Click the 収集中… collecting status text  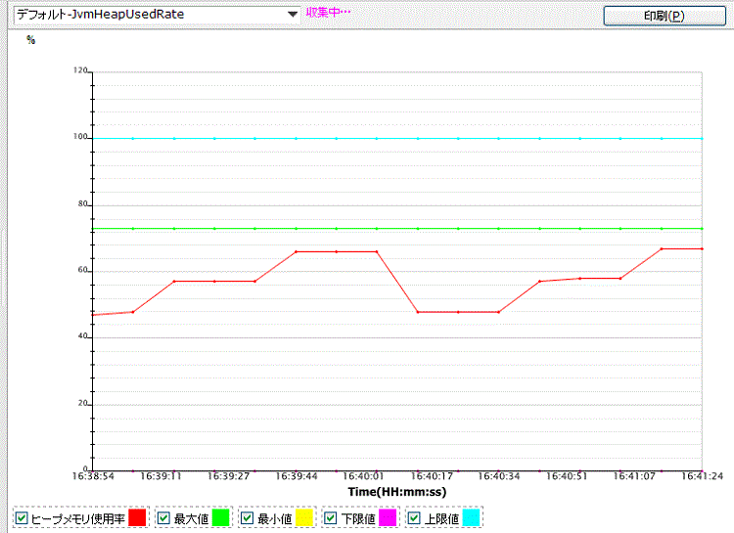pos(327,13)
